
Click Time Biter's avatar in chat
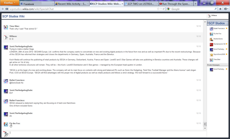click(x=6, y=27)
